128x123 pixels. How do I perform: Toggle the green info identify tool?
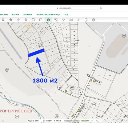48,20
